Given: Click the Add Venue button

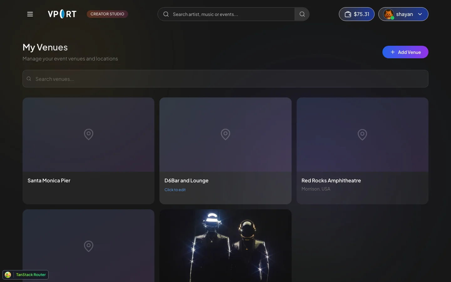Looking at the screenshot, I should point(405,52).
